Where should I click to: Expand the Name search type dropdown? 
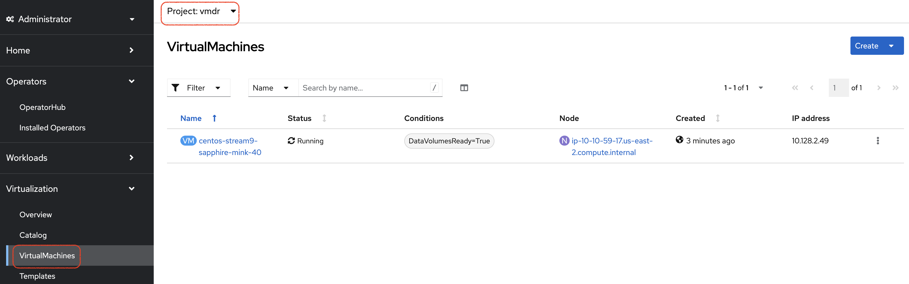pyautogui.click(x=271, y=88)
